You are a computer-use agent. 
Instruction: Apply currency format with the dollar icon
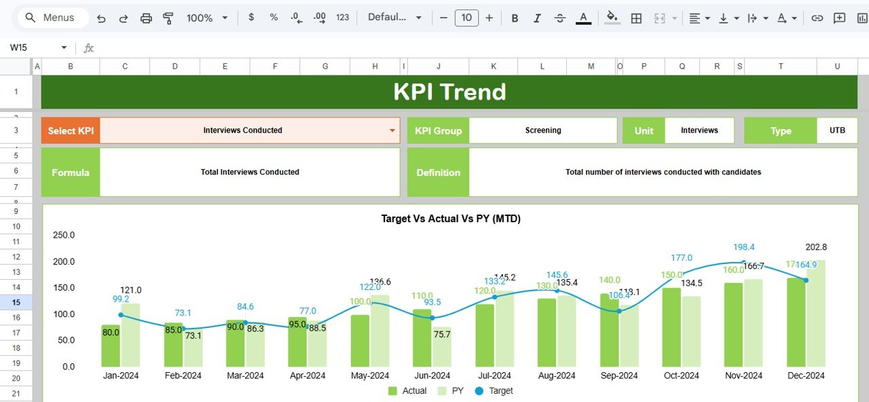click(x=252, y=18)
